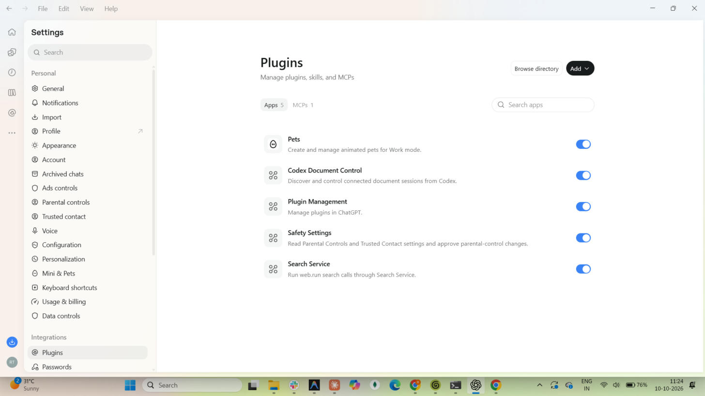Expand the Add dropdown button
Viewport: 705px width, 396px height.
point(580,69)
